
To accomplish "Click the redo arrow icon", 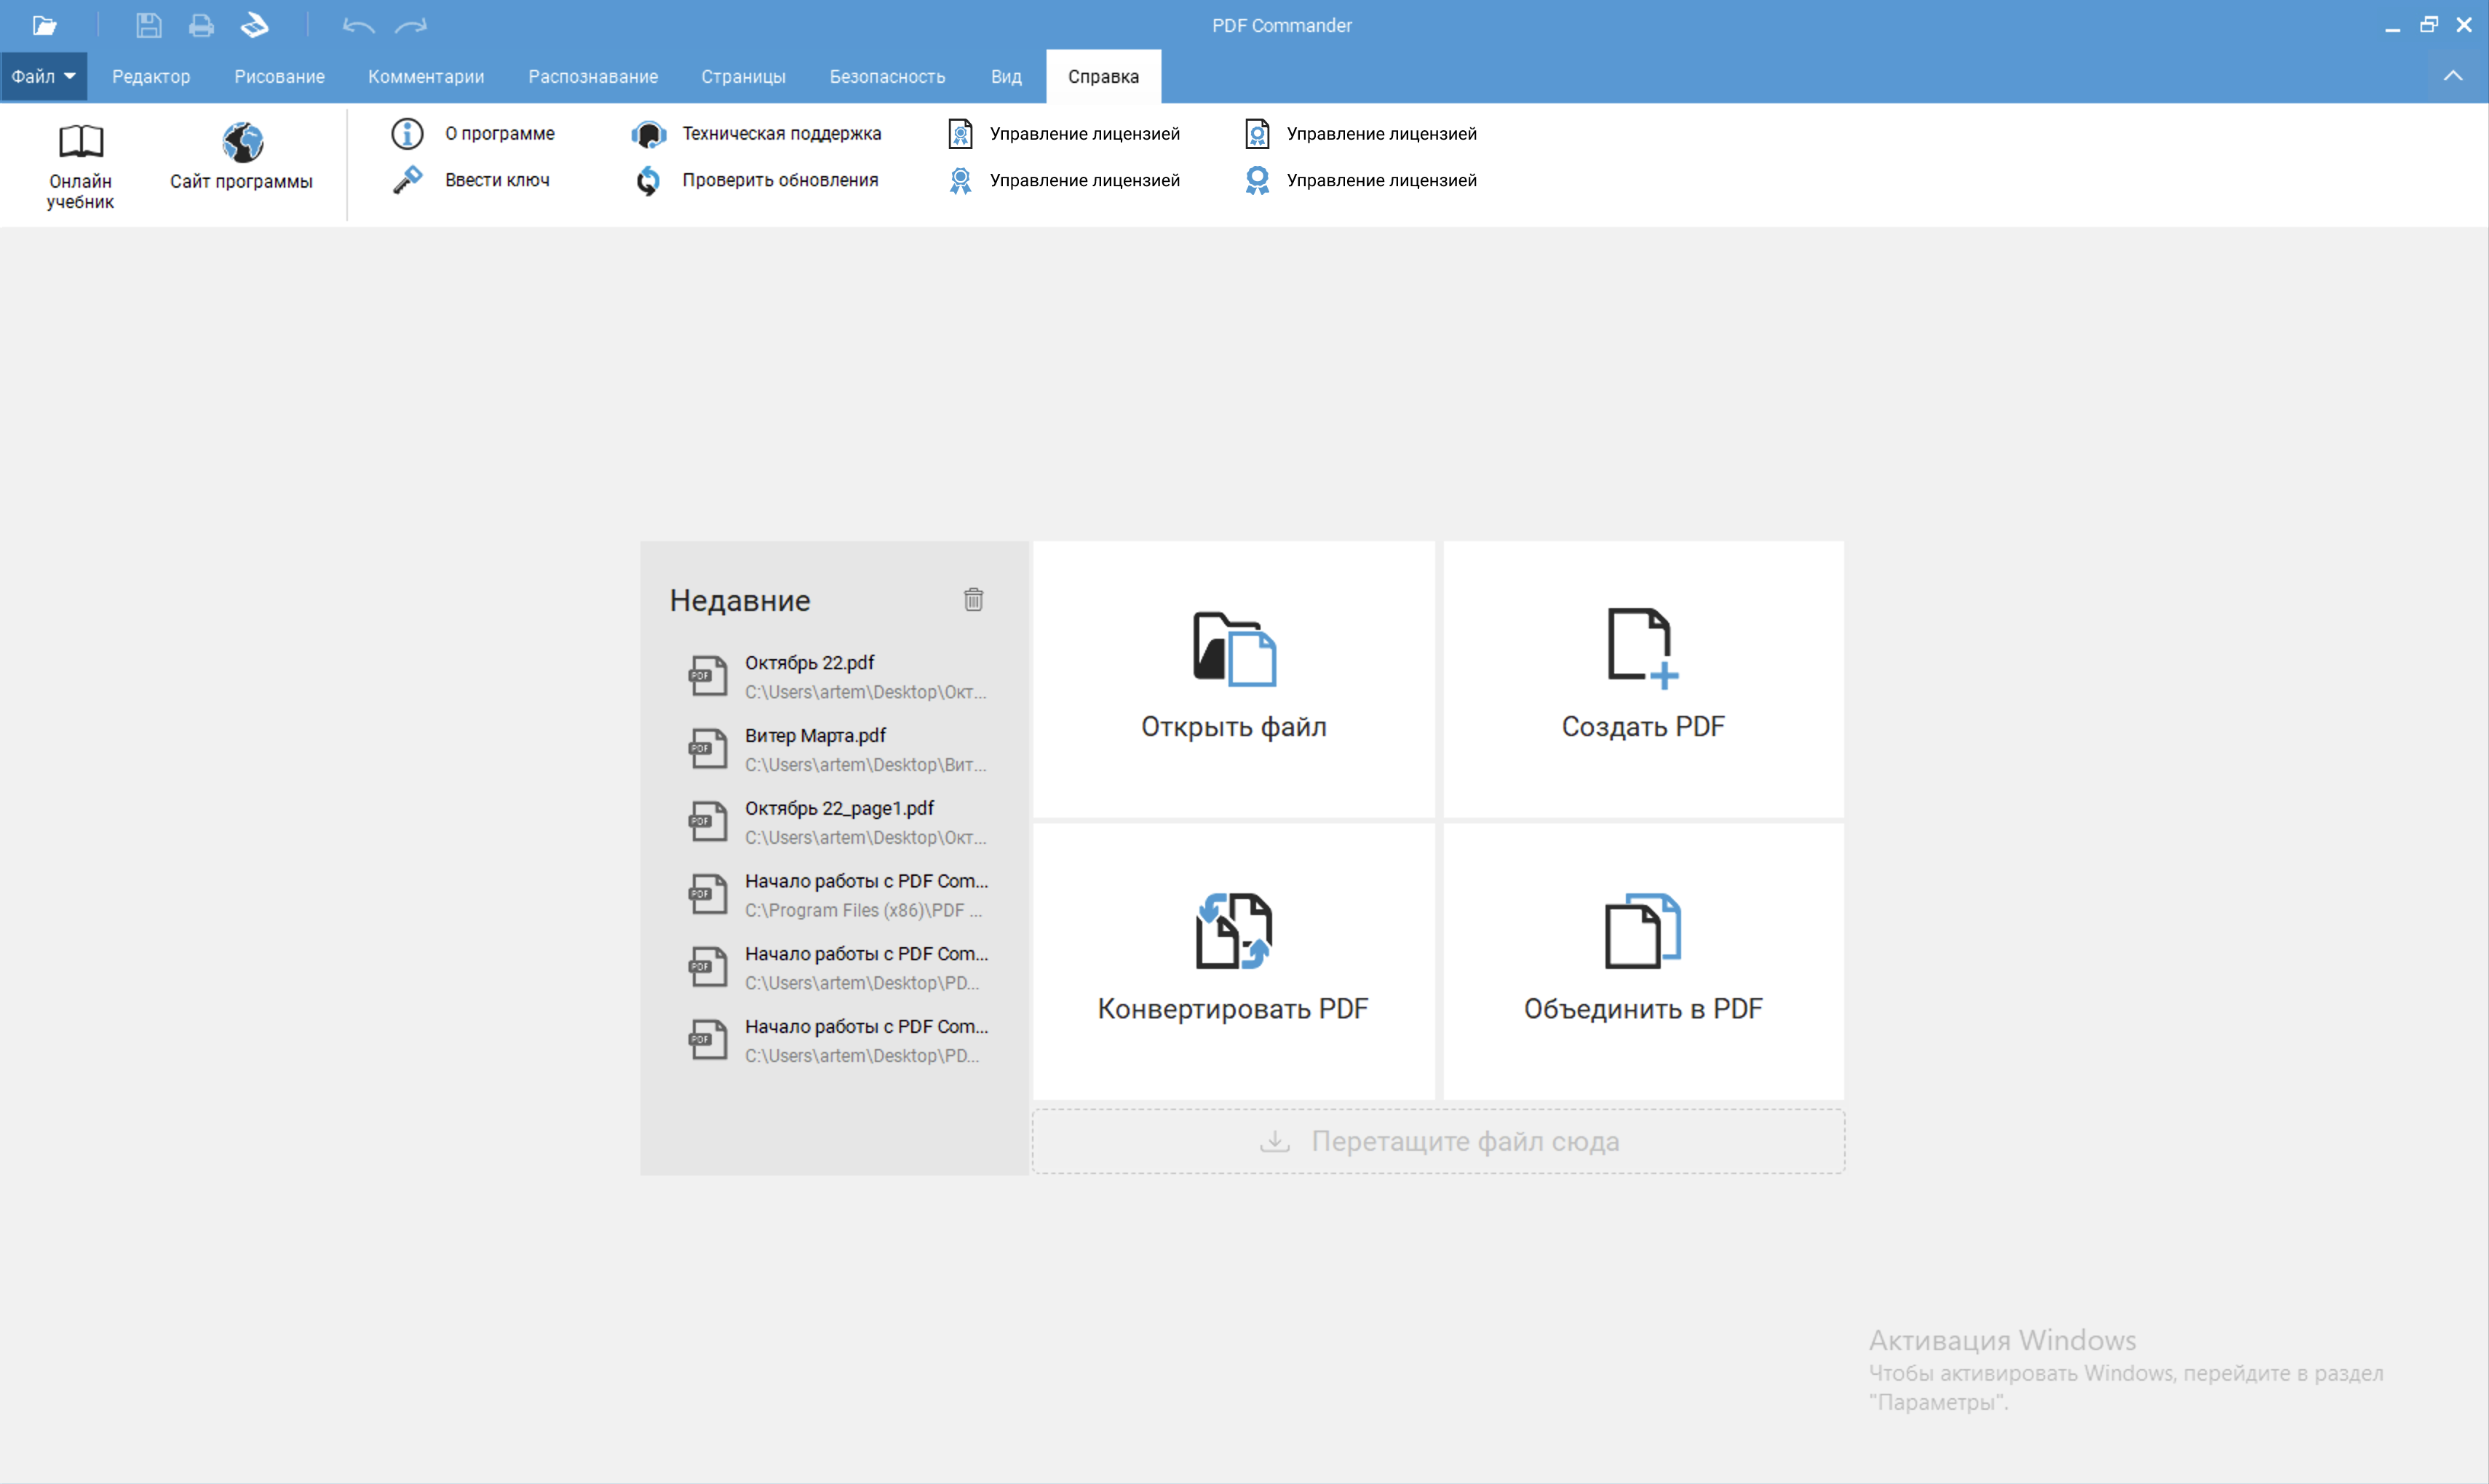I will point(410,25).
